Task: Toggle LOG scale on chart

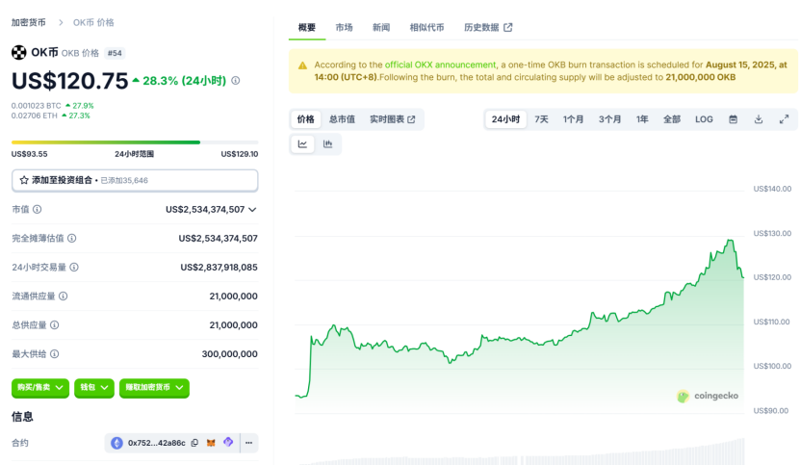Action: pos(704,119)
